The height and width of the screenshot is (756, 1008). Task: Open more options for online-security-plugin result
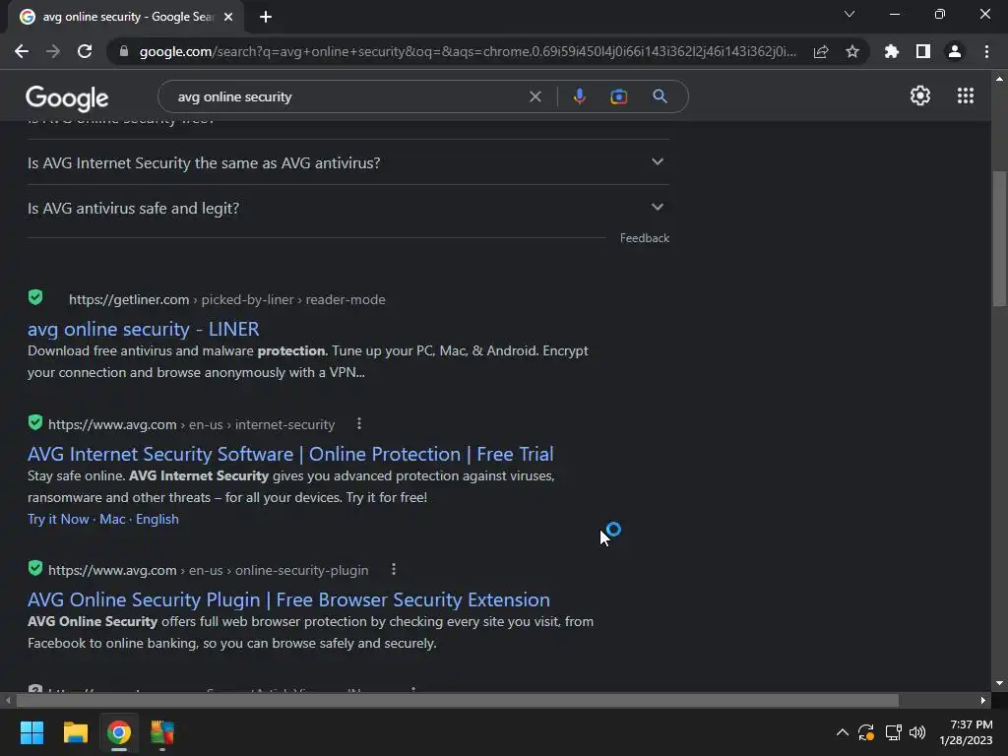coord(394,570)
